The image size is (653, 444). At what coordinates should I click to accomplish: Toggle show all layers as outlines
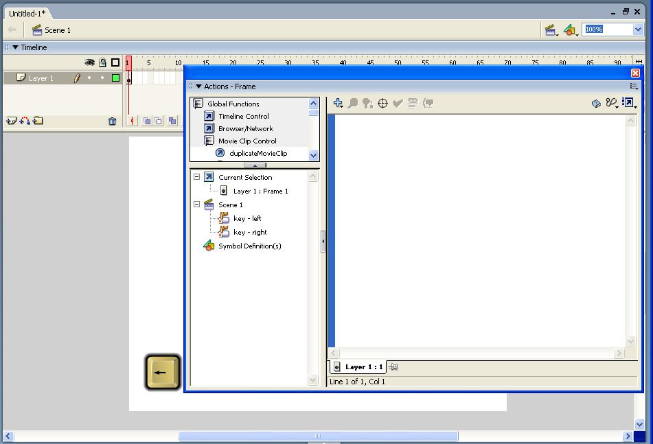coord(115,62)
